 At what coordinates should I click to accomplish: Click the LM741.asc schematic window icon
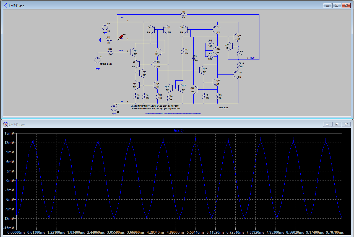pyautogui.click(x=6, y=5)
